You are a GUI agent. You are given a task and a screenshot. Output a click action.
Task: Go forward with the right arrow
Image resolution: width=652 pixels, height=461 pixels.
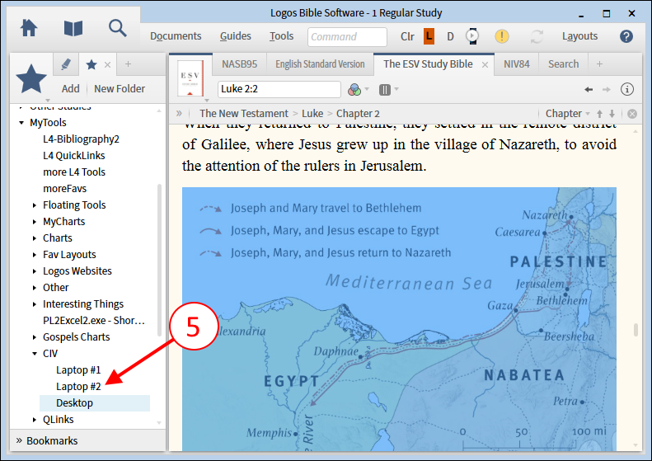(607, 89)
